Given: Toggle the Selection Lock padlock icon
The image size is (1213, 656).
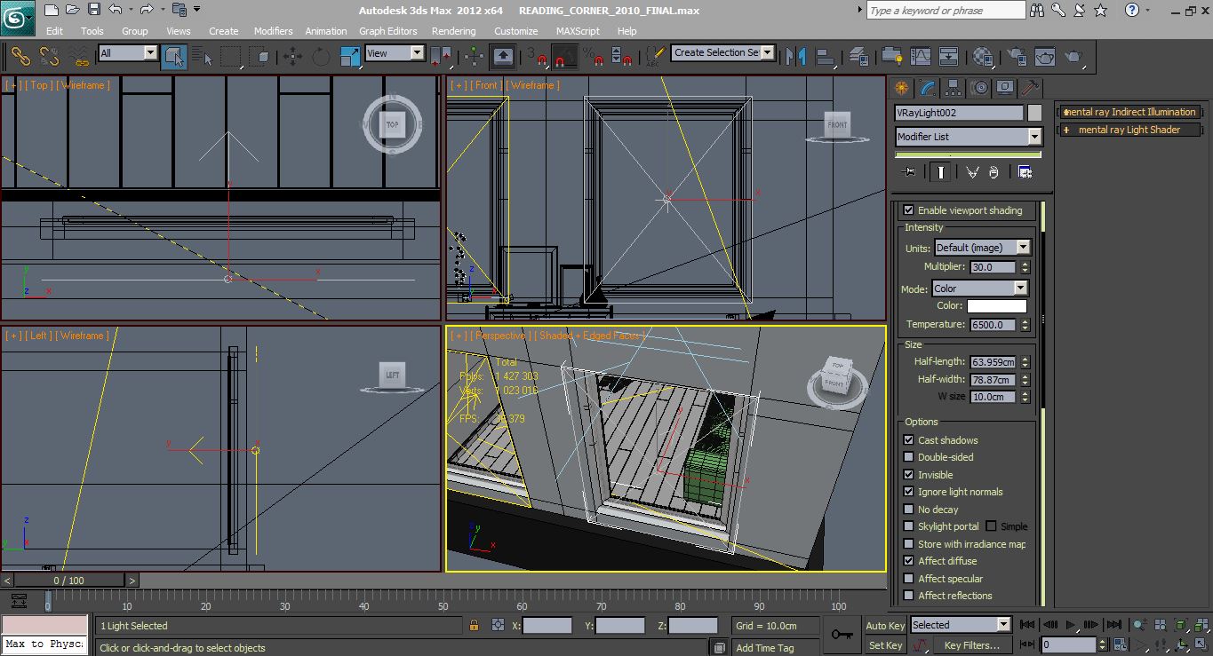Looking at the screenshot, I should pyautogui.click(x=474, y=626).
